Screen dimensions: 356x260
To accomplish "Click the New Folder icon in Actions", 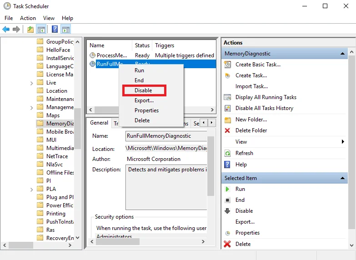I will pos(227,120).
